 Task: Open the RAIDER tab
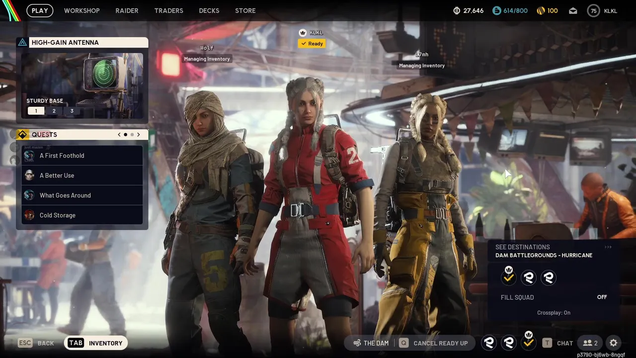[127, 10]
